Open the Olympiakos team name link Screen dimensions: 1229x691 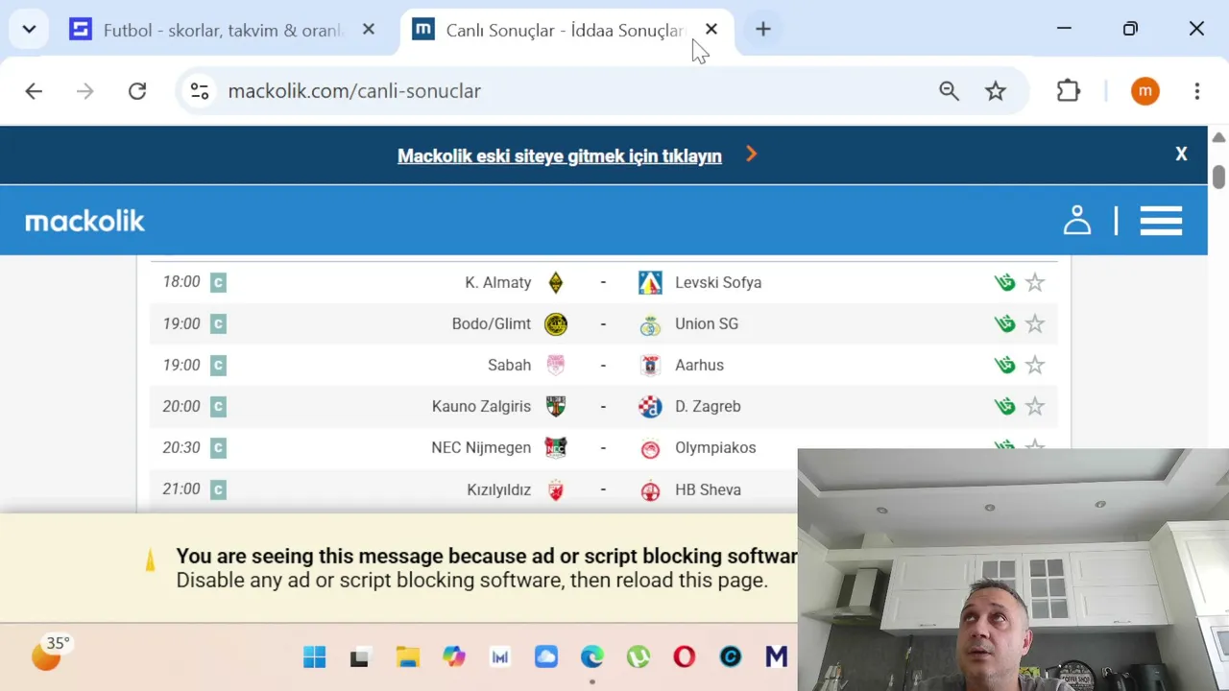715,447
